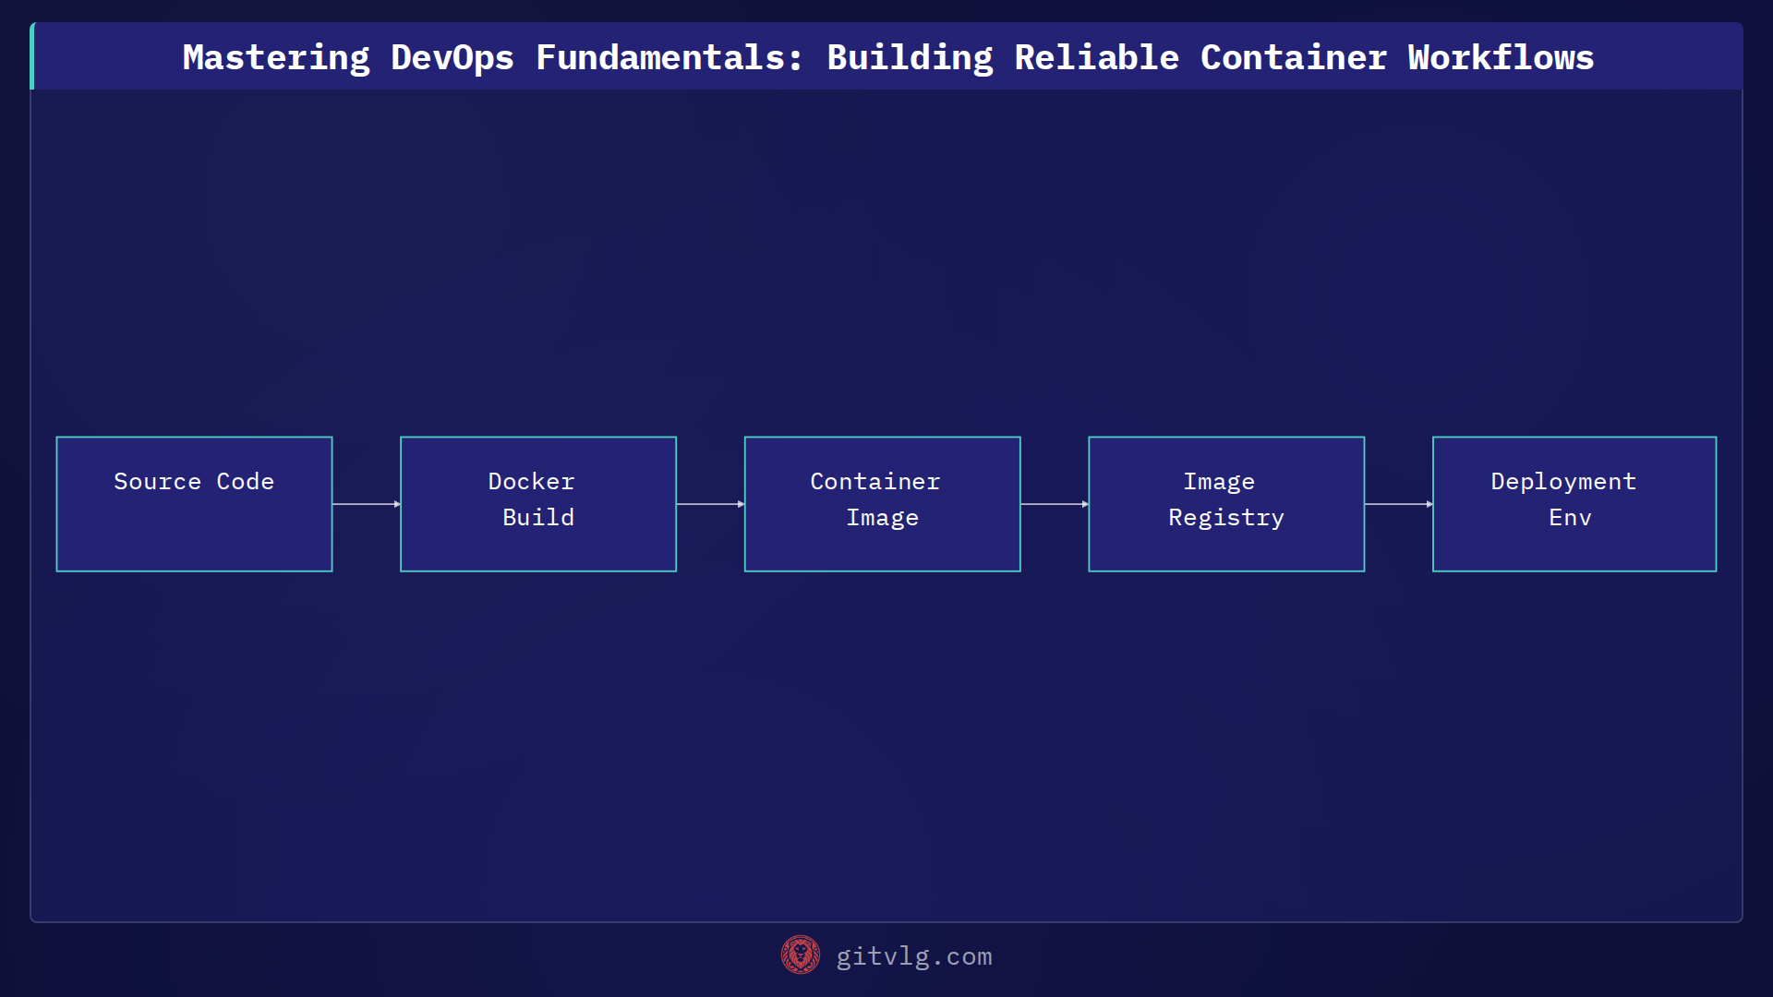Open the gitvlg.com link
The width and height of the screenshot is (1773, 997).
(x=914, y=956)
